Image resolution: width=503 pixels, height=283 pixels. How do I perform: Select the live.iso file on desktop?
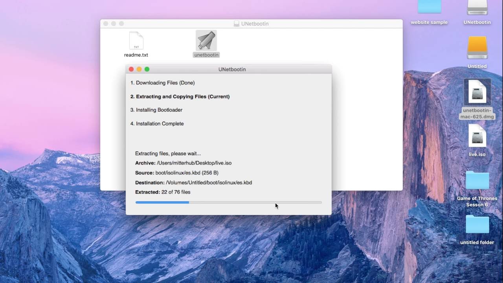click(x=477, y=136)
